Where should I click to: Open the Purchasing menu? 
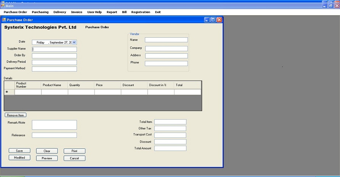40,12
